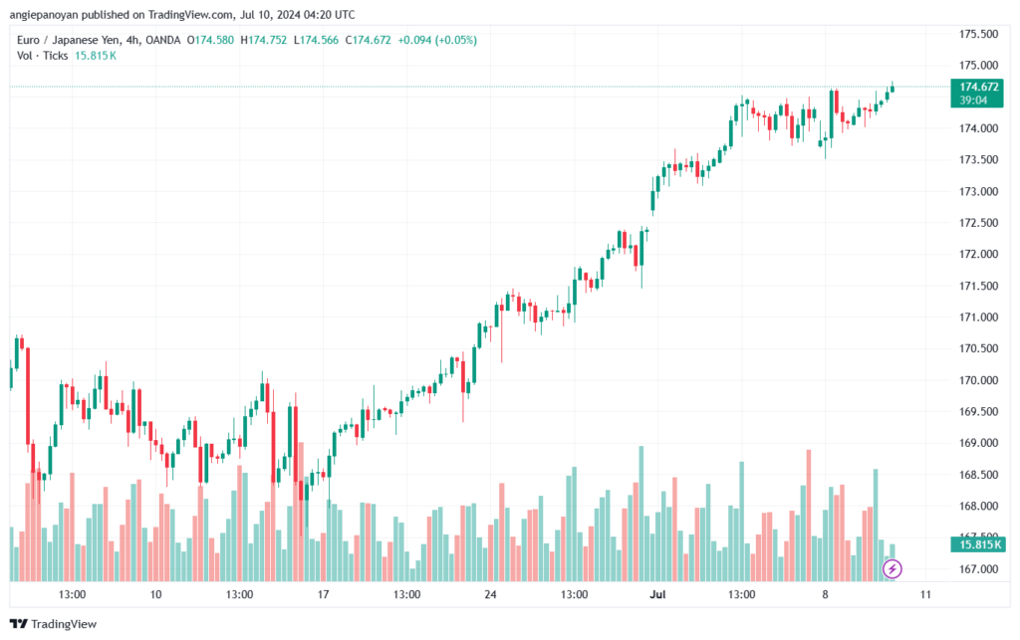Click the Jul marker on time axis
Screen dimensions: 1020x640
pos(657,594)
